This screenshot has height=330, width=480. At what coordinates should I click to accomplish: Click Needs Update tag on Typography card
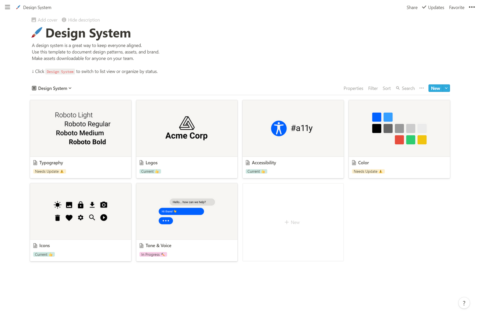click(x=49, y=171)
